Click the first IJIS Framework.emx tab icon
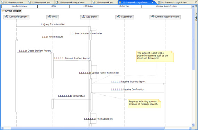198x130 pixels. pyautogui.click(x=2, y=2)
